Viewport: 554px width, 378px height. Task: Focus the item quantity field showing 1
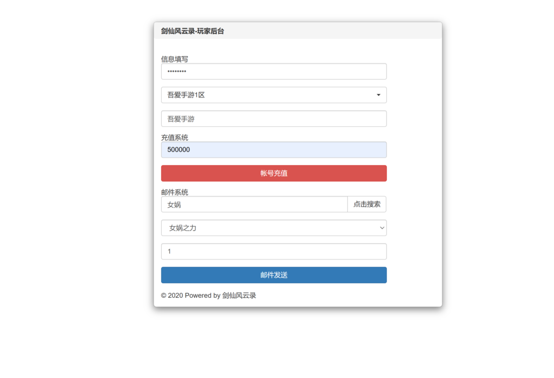(x=273, y=251)
